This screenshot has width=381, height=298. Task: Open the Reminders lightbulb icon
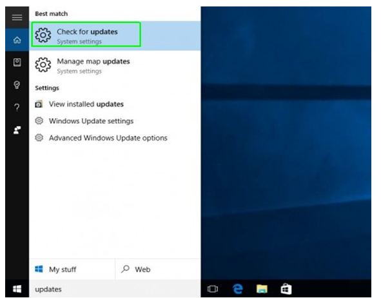17,85
